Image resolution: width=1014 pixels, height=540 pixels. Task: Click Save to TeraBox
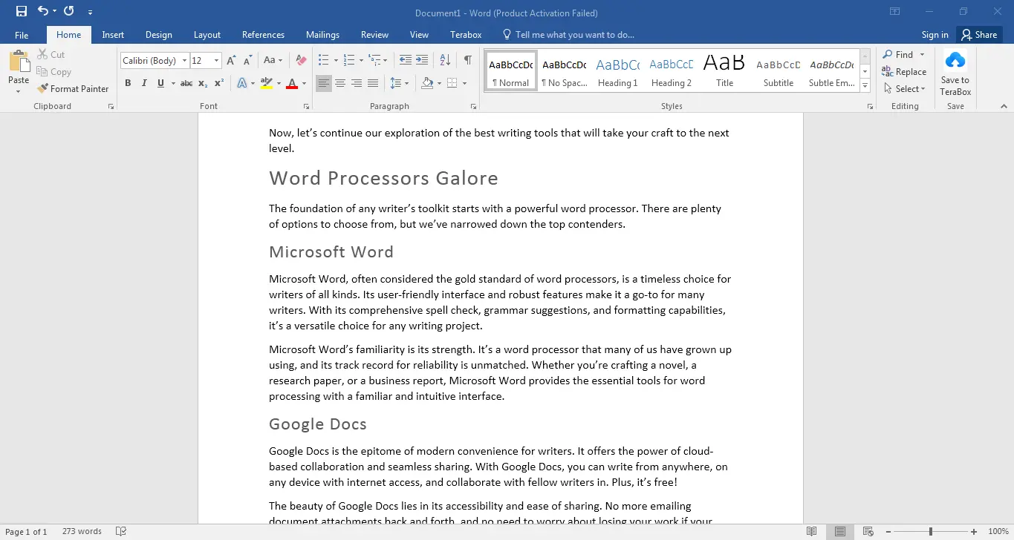(x=955, y=73)
